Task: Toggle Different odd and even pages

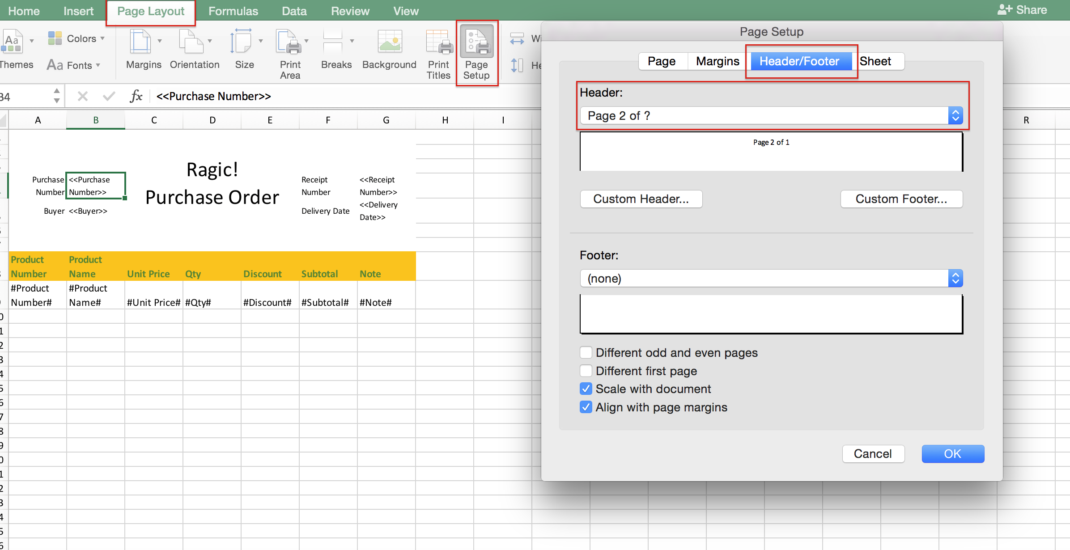Action: 586,353
